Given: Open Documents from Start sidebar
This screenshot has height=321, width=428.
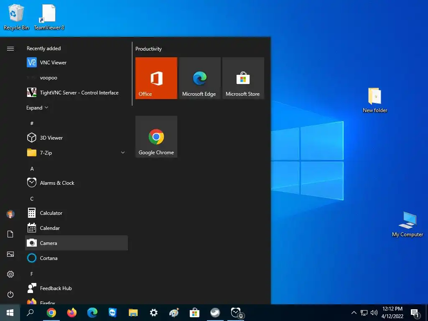Looking at the screenshot, I should coord(10,234).
